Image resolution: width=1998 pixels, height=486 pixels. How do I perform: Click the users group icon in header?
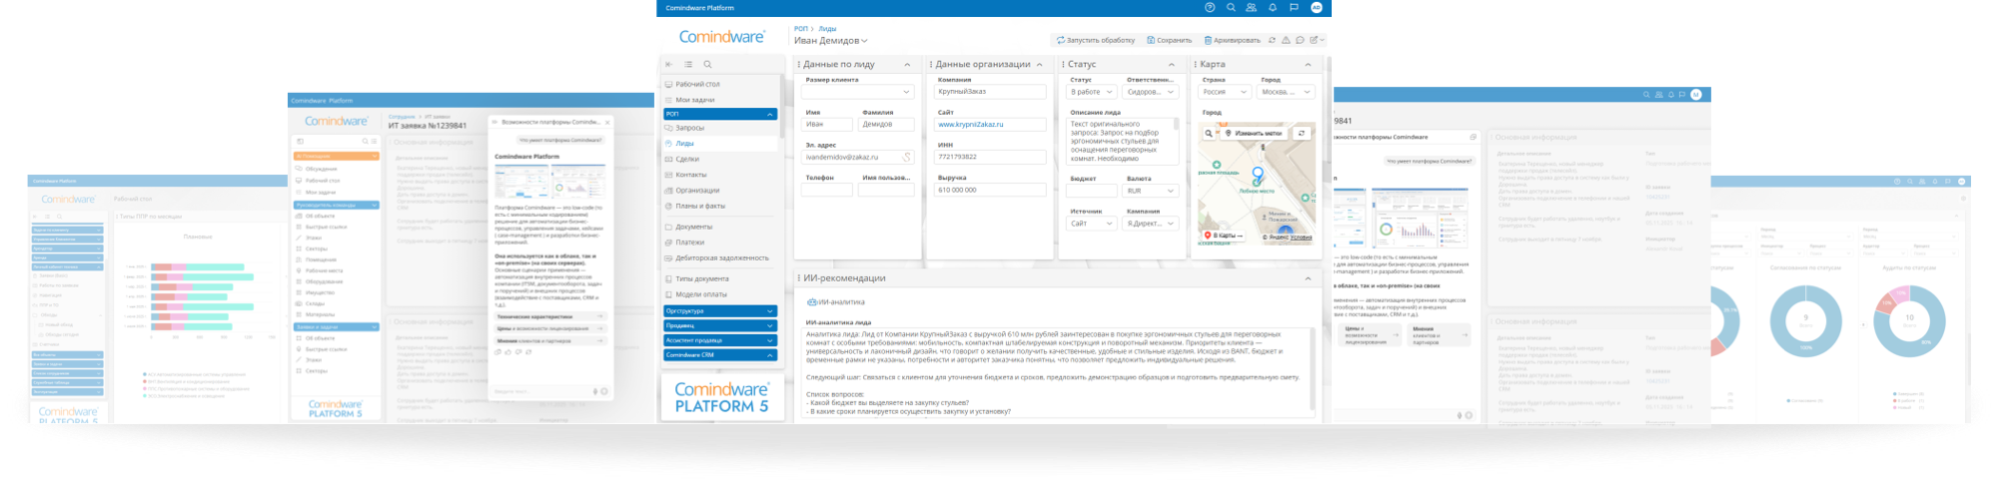1251,8
